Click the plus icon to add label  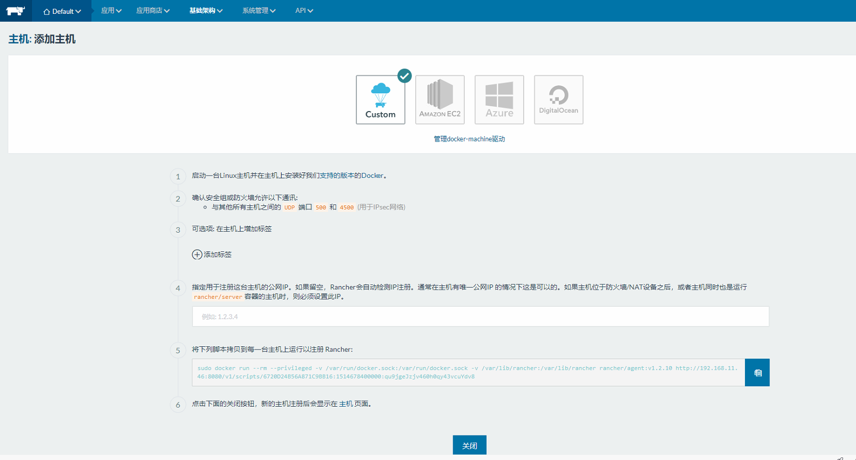(x=197, y=255)
